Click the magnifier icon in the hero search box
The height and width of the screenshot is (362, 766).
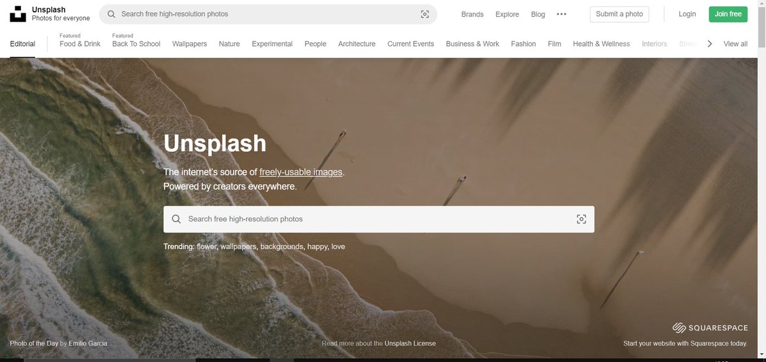[x=176, y=219]
